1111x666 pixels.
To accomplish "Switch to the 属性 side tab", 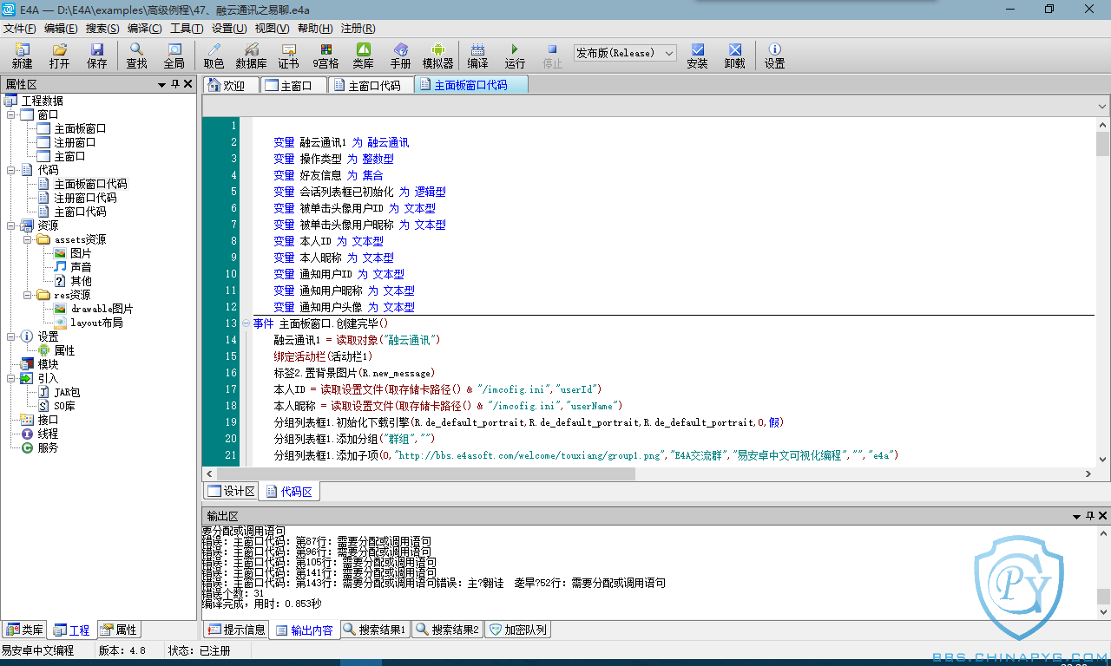I will (118, 630).
